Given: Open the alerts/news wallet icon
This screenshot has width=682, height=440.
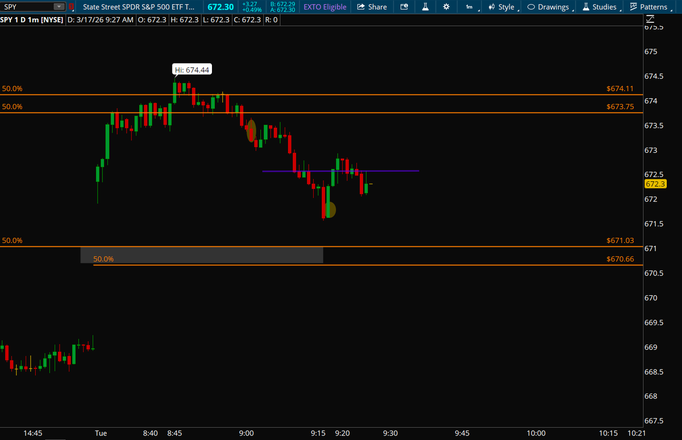Looking at the screenshot, I should 404,7.
